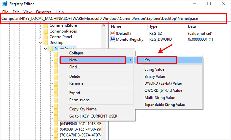This screenshot has width=231, height=140.
Task: Select the Desktop folder icon
Action: pos(46,43)
